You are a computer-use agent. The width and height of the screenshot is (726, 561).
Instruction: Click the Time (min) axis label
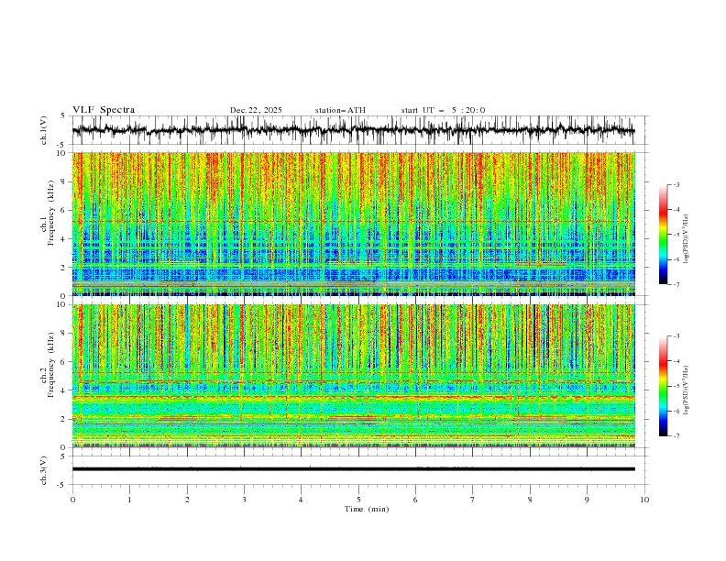pyautogui.click(x=367, y=509)
